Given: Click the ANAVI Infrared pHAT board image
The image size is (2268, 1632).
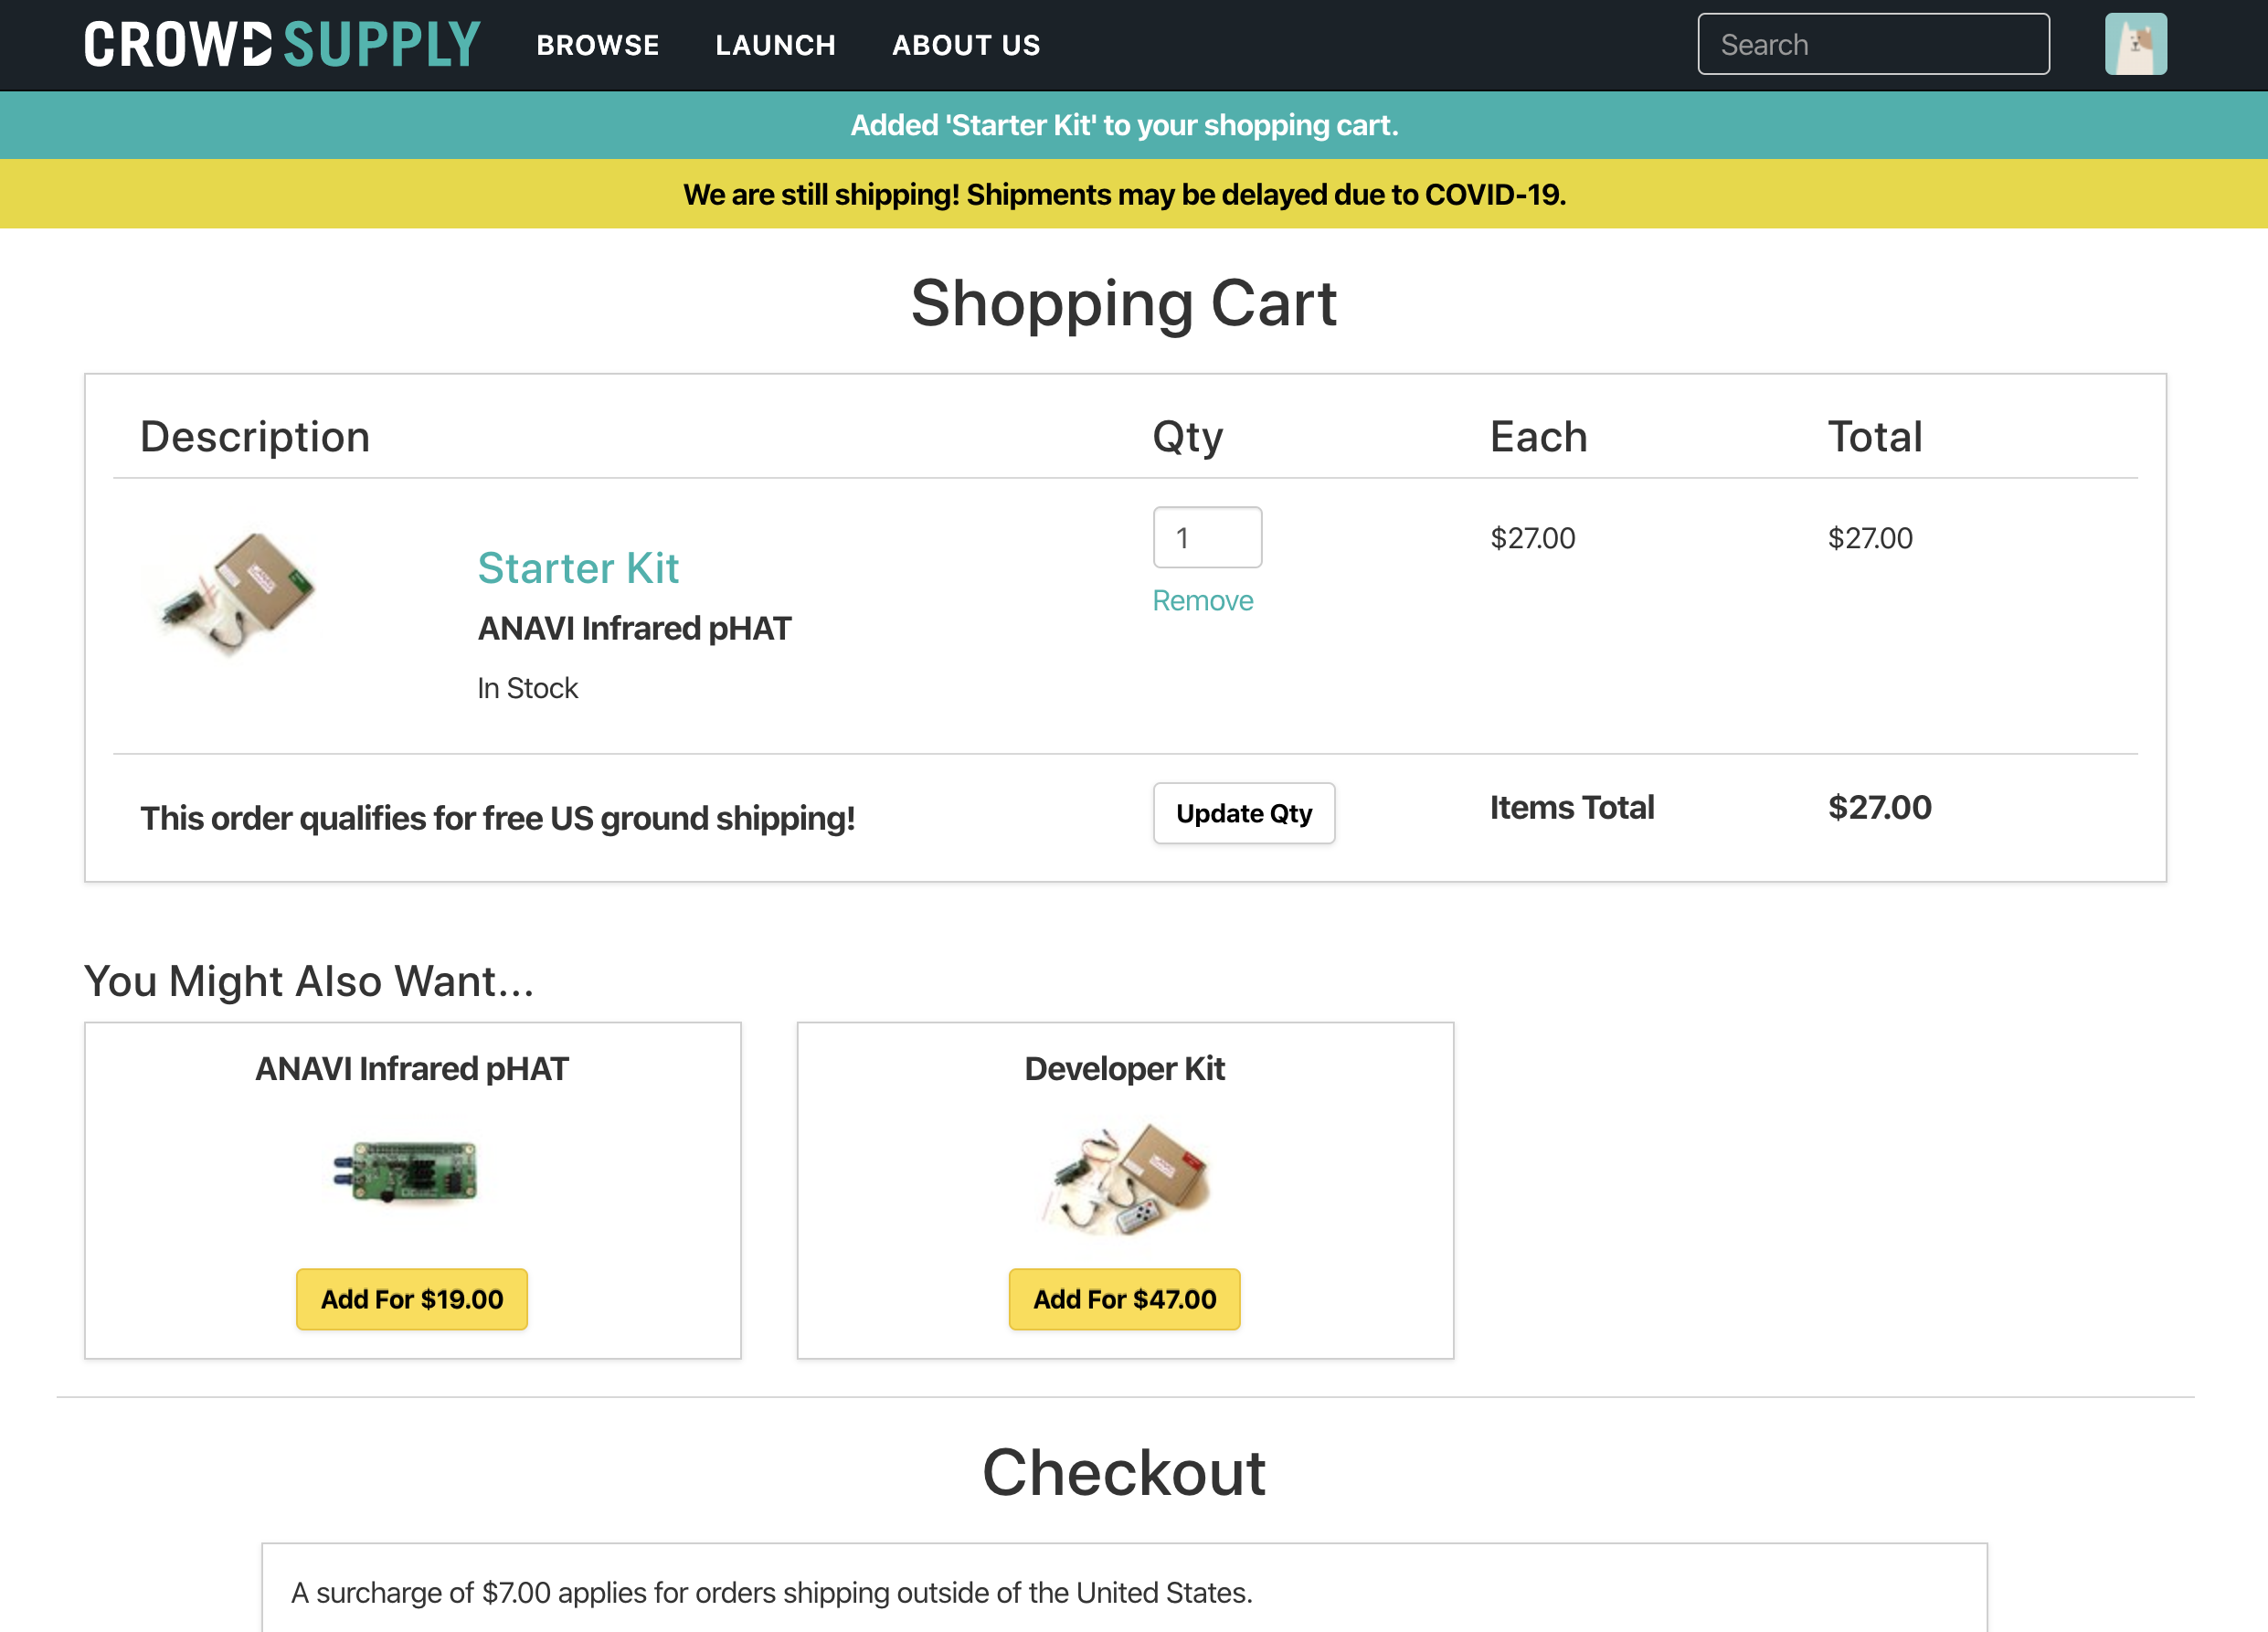Looking at the screenshot, I should coord(406,1172).
